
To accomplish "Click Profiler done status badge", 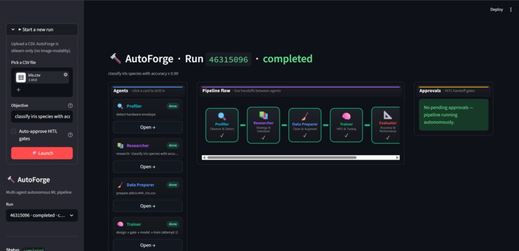I will pyautogui.click(x=173, y=106).
